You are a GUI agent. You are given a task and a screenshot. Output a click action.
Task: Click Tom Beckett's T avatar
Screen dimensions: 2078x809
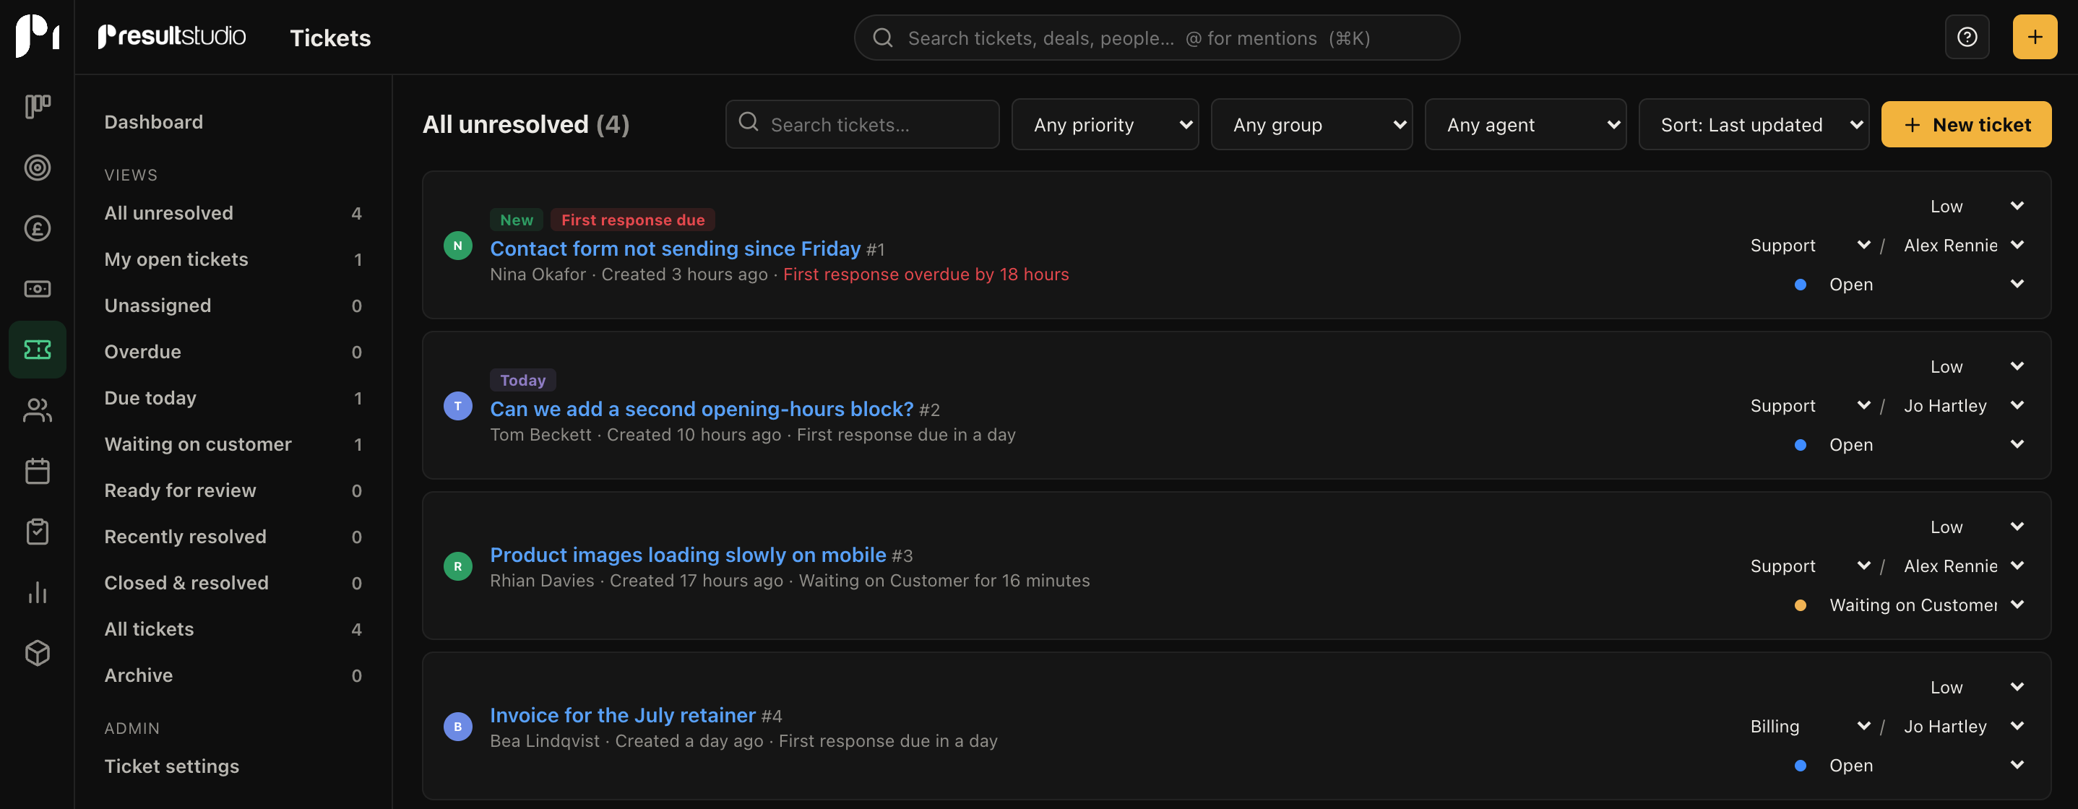[457, 406]
